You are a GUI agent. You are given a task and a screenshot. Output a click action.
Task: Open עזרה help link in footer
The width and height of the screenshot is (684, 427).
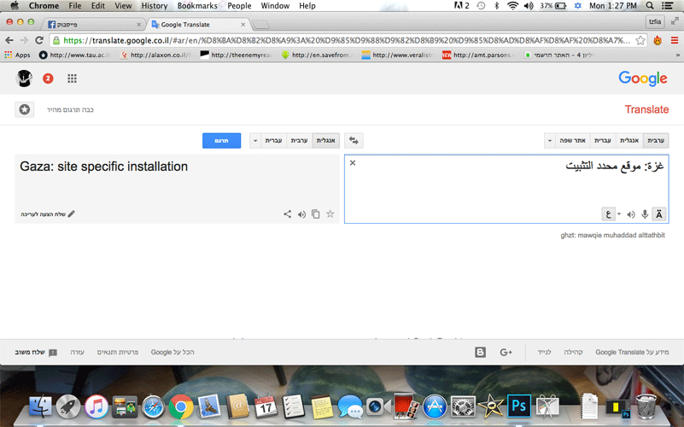tap(77, 352)
